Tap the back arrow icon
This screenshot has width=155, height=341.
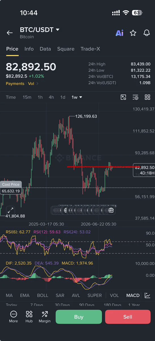coord(10,33)
